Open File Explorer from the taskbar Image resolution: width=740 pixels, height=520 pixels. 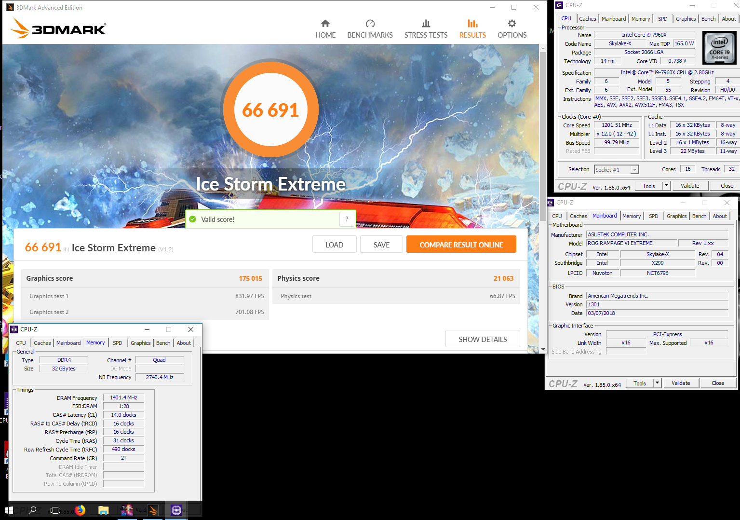click(x=103, y=510)
